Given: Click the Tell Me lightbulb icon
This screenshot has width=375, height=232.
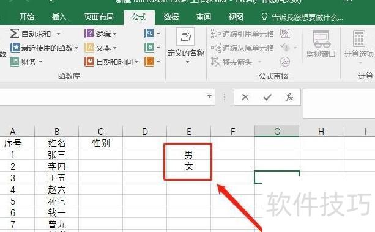Looking at the screenshot, I should (x=264, y=17).
